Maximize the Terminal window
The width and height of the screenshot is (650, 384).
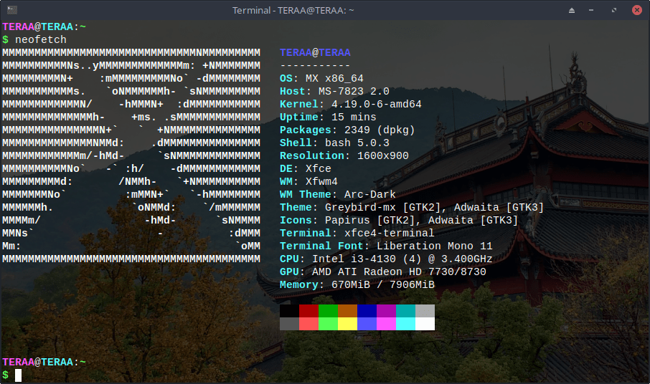tap(614, 10)
